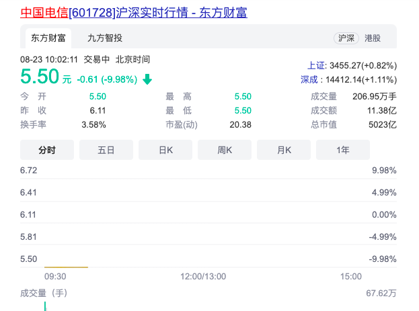The width and height of the screenshot is (419, 311).
Task: Click the 09:30 time axis label
Action: click(x=54, y=276)
